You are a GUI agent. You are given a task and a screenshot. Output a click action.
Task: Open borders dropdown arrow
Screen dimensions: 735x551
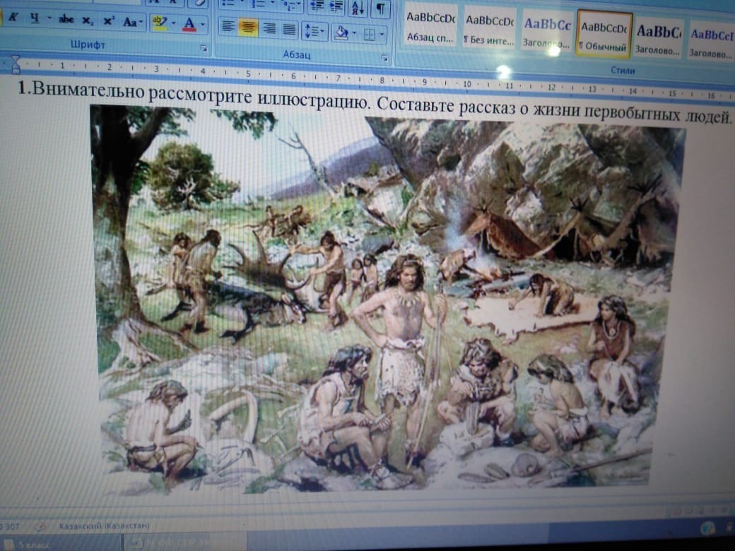pyautogui.click(x=382, y=35)
